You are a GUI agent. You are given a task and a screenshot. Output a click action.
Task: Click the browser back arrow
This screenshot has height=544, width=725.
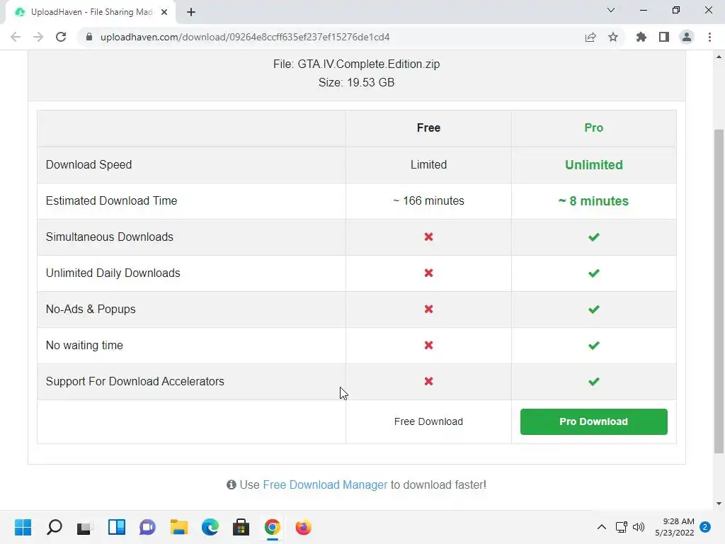coord(16,37)
